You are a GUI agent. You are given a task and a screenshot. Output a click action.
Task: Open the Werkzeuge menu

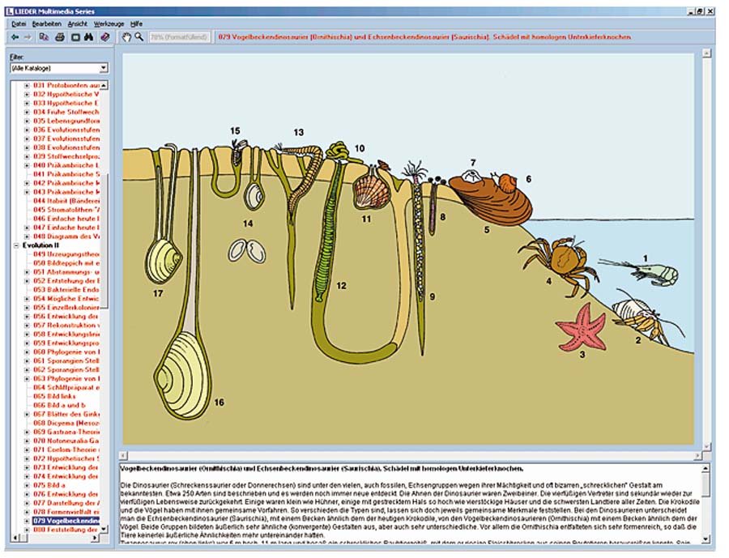pos(109,24)
